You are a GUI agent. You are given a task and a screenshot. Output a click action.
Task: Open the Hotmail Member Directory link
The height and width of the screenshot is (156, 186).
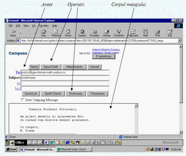[105, 50]
